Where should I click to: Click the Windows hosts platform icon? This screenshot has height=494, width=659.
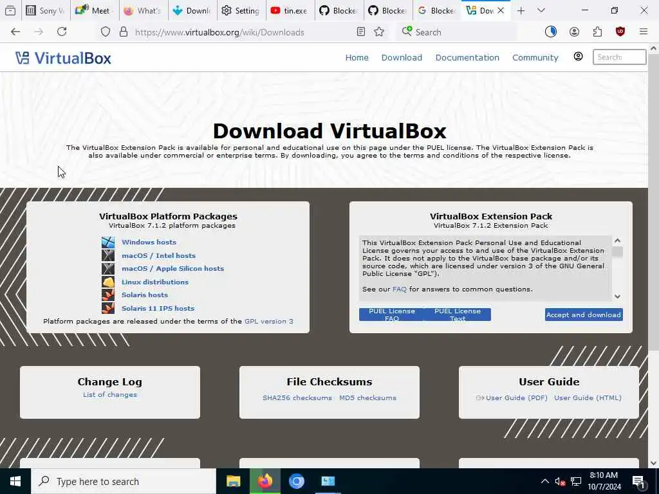pos(108,242)
